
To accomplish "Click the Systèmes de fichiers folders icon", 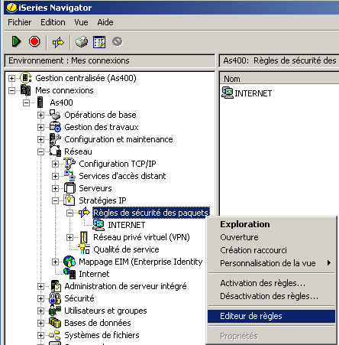I will 55,335.
